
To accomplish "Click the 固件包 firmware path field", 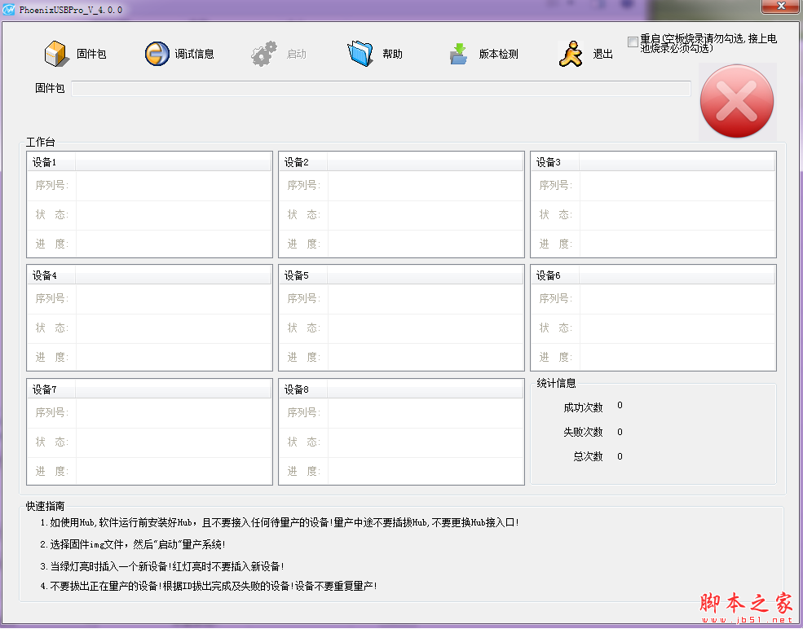I will pos(381,88).
